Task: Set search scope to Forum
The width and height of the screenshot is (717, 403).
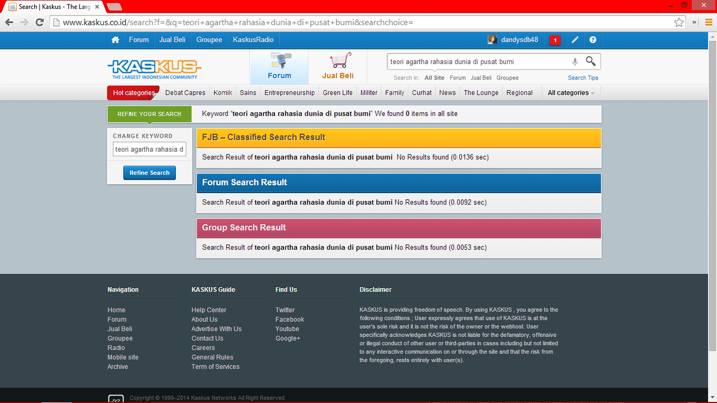Action: coord(458,78)
